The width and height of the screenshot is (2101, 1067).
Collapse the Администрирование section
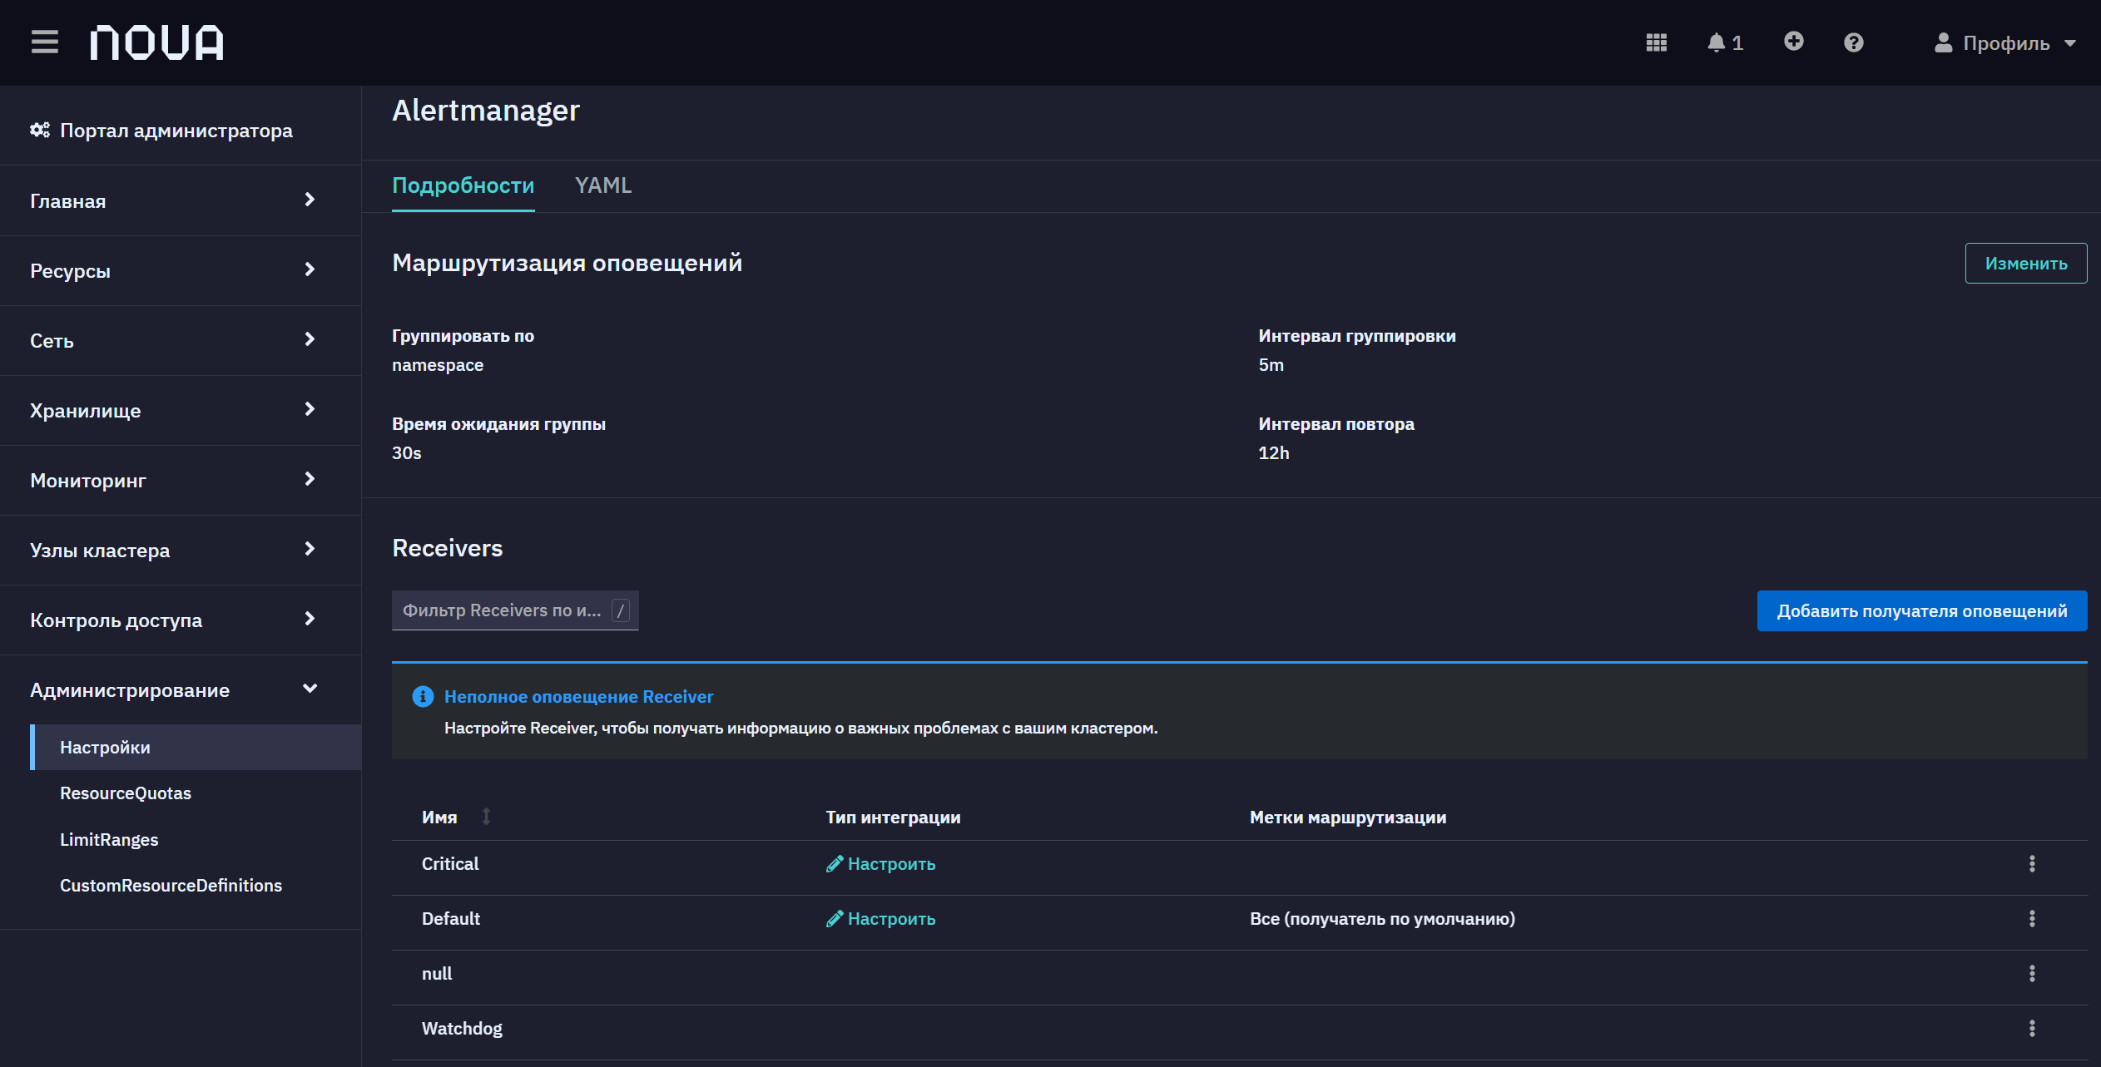point(181,690)
